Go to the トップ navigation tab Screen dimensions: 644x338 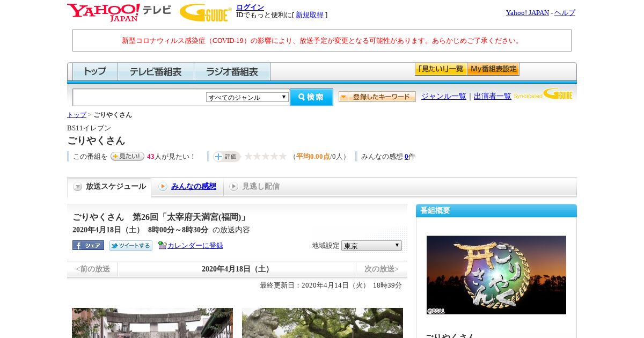click(x=95, y=71)
